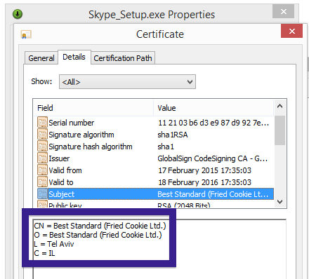Click the scroll up arrow of field list

click(280, 107)
